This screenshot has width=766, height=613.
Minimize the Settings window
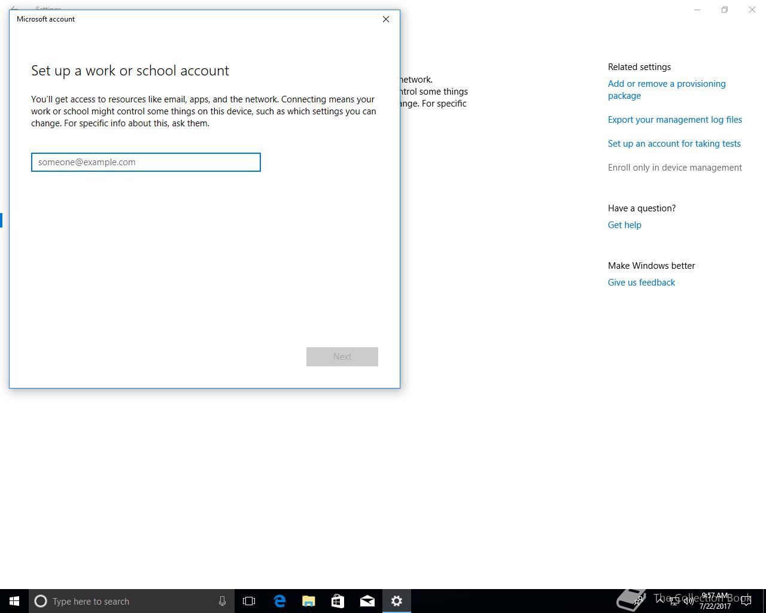(x=697, y=10)
